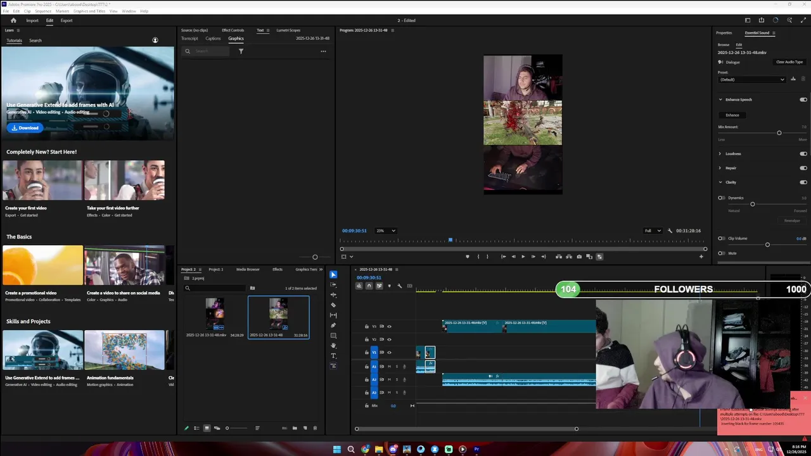Select the Selection tool arrow
This screenshot has height=456, width=811.
[333, 274]
